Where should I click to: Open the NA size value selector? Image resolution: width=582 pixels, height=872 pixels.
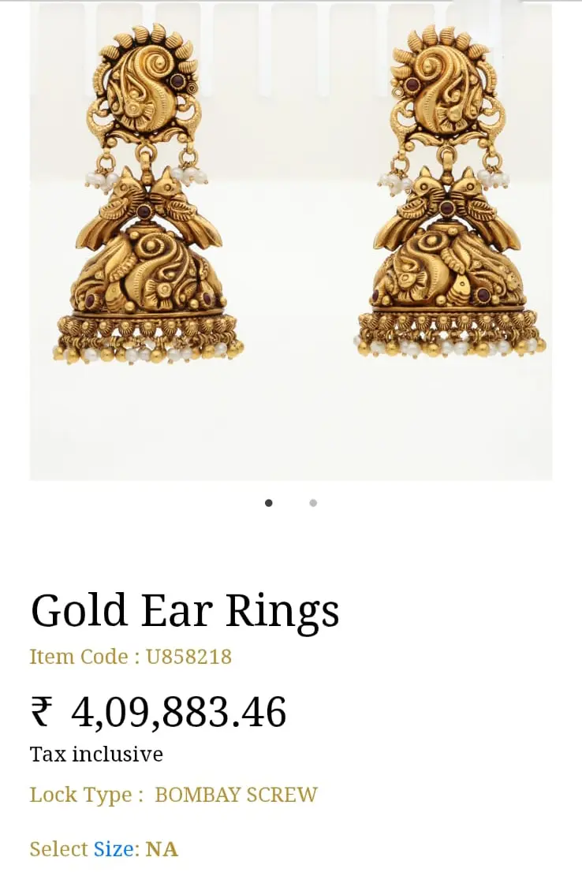click(x=162, y=849)
